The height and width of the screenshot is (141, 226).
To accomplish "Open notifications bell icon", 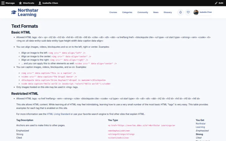I will pos(180,12).
